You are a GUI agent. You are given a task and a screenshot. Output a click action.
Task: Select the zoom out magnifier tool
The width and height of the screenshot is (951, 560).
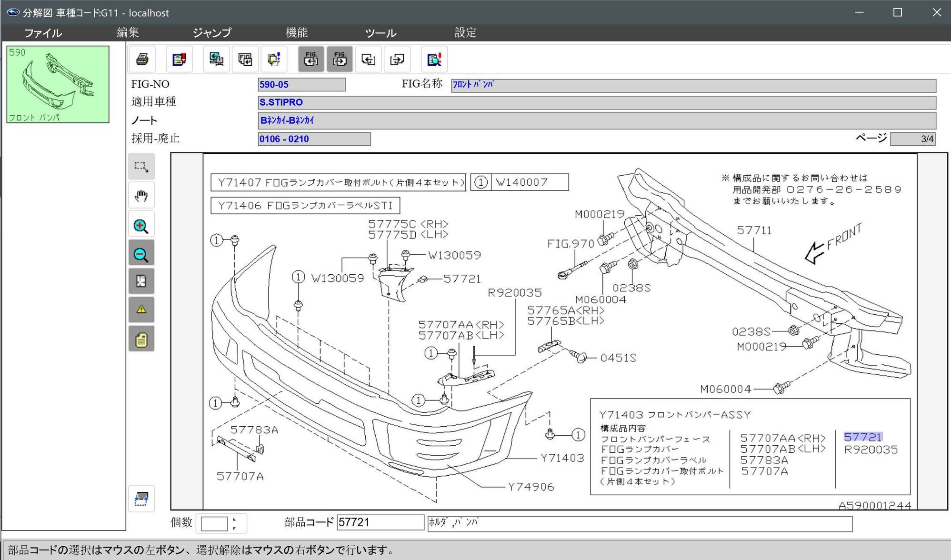click(x=141, y=254)
